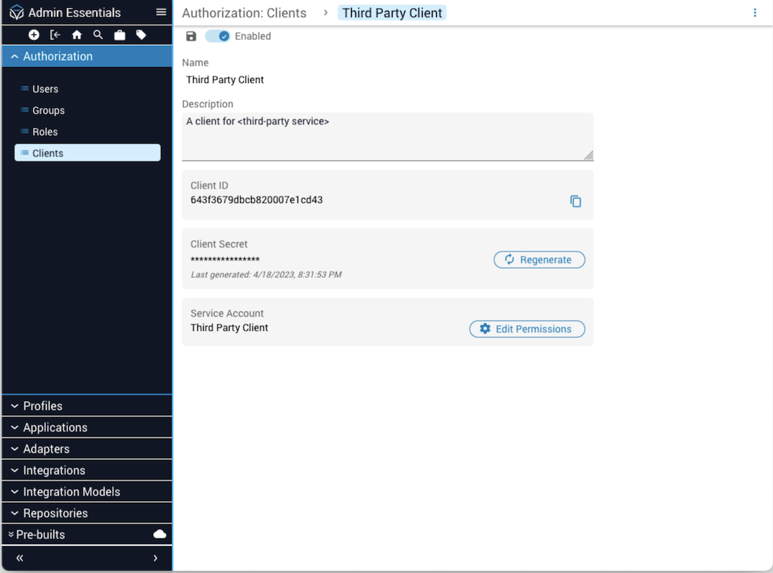The width and height of the screenshot is (773, 573).
Task: Open Roles in the Authorization menu
Action: pyautogui.click(x=45, y=132)
